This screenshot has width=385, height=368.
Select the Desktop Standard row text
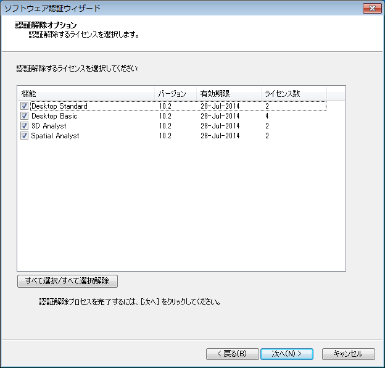[59, 106]
